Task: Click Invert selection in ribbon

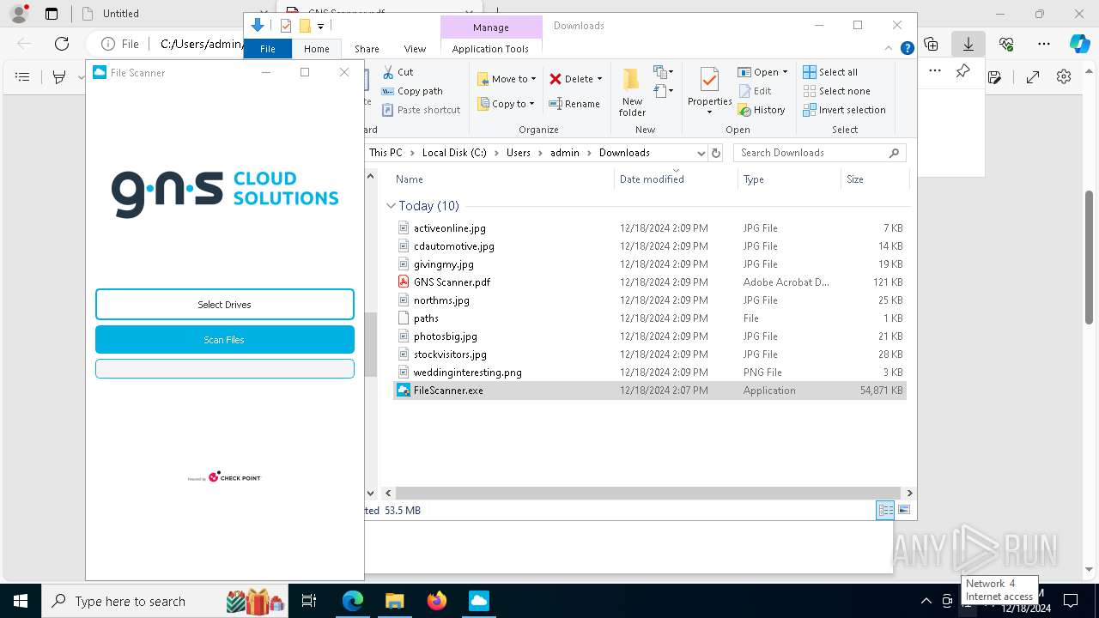Action: coord(844,110)
